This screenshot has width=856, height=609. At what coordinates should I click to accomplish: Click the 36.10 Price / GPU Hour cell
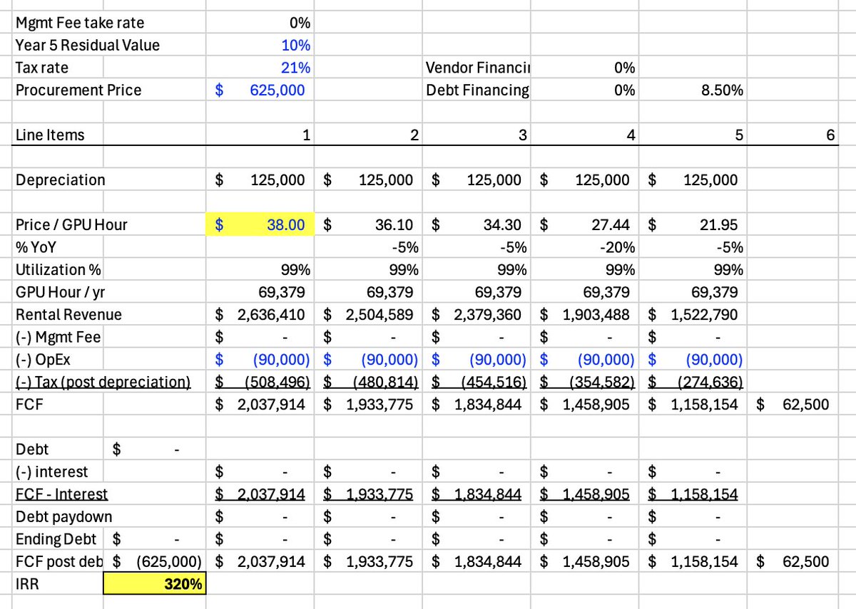point(369,224)
